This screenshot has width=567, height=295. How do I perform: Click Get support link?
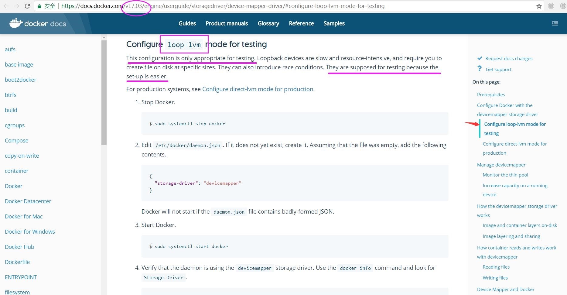click(x=498, y=69)
